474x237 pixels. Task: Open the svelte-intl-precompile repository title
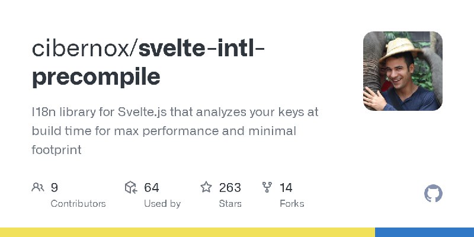click(x=148, y=63)
